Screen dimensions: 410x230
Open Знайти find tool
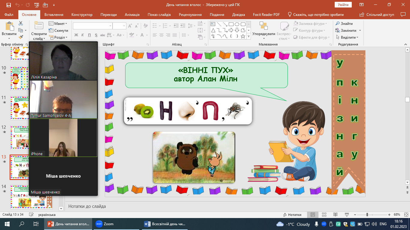pos(344,23)
